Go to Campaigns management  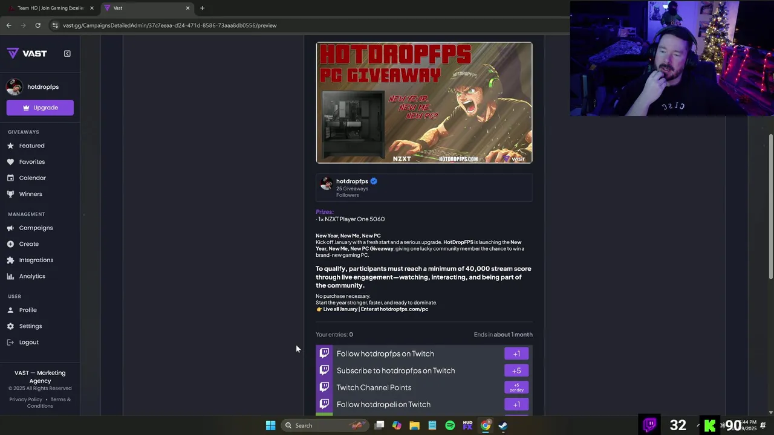36,228
